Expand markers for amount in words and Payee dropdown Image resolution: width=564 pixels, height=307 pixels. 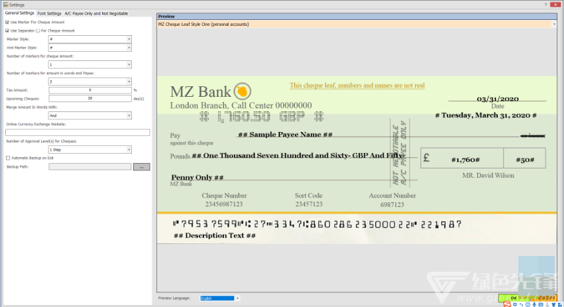click(x=90, y=82)
